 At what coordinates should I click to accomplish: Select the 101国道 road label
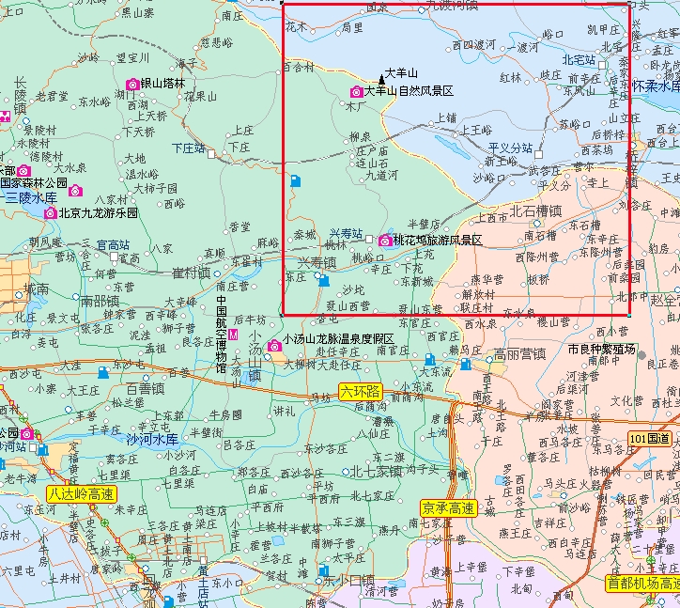(651, 439)
